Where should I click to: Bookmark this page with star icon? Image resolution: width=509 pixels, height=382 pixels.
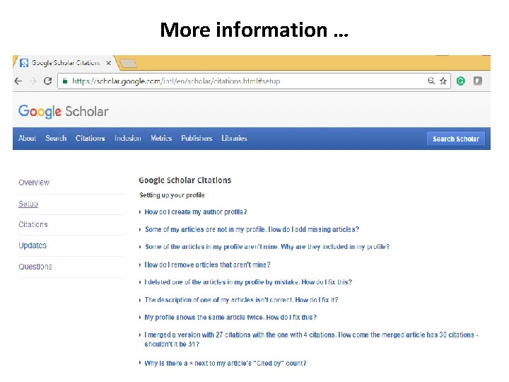pos(443,81)
